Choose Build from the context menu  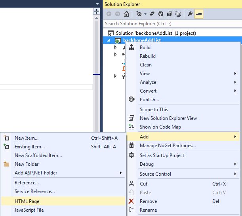tap(183, 47)
